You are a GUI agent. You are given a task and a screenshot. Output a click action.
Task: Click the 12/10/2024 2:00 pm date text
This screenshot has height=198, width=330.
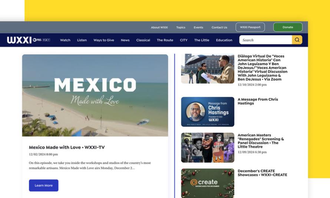(x=252, y=85)
